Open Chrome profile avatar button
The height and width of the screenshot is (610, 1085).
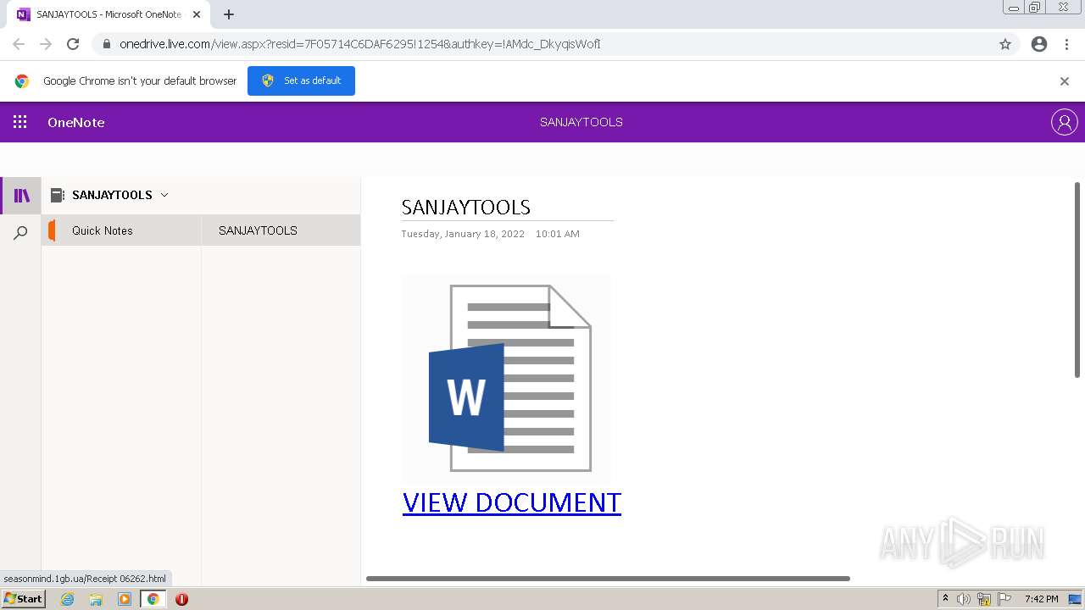tap(1039, 44)
